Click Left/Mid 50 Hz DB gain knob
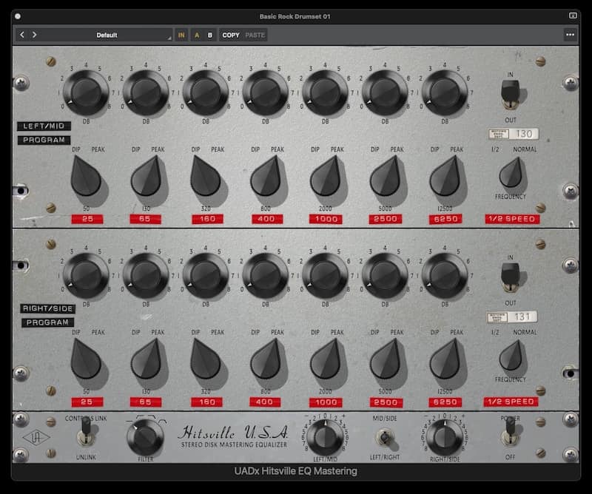The image size is (592, 494). coord(86,92)
